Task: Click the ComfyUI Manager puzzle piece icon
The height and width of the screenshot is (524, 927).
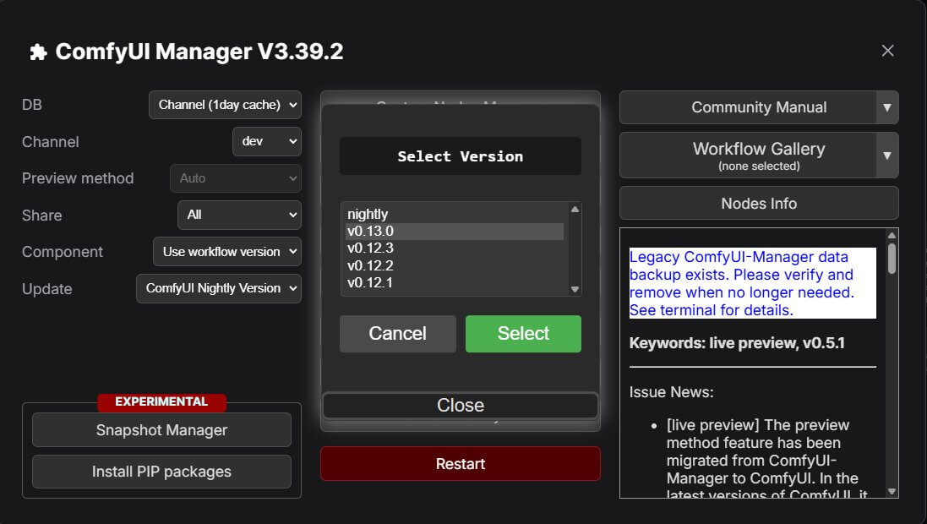Action: tap(38, 52)
